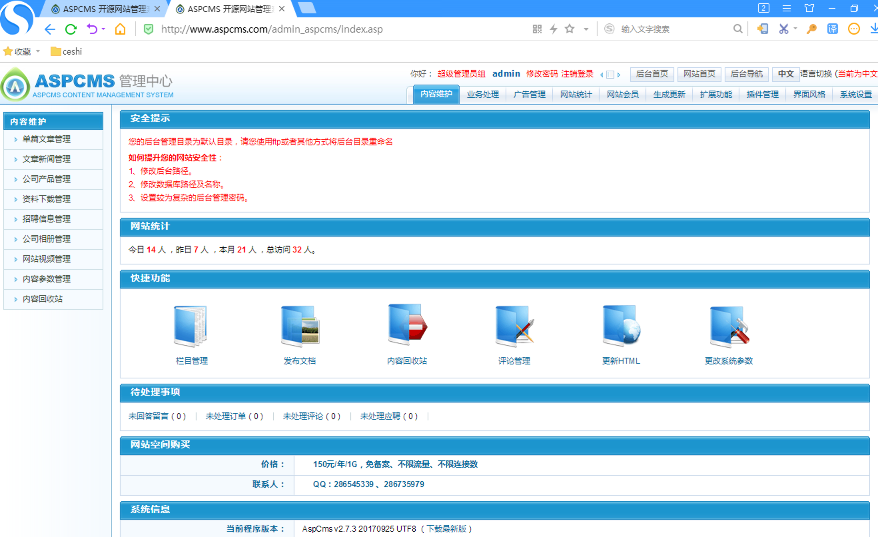Click the search box 输入文字搜索
Viewport: 878px width, 537px height.
(x=673, y=29)
